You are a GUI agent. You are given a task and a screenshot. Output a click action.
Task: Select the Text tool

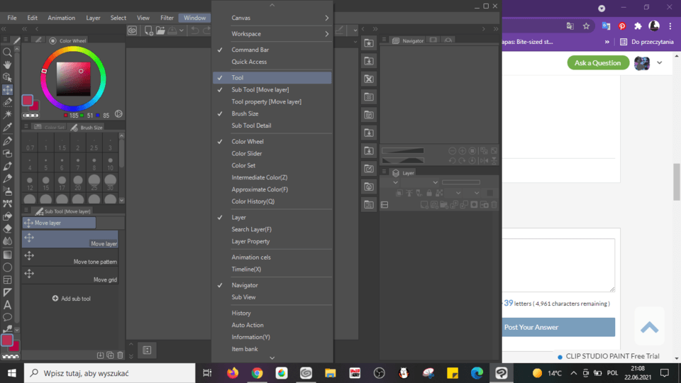click(x=7, y=305)
